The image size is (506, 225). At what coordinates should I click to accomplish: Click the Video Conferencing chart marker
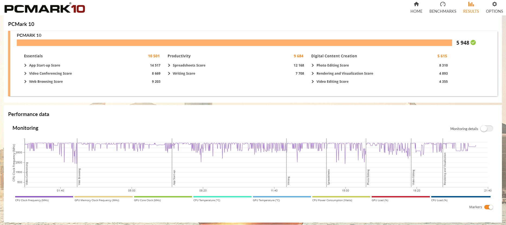pos(27,173)
